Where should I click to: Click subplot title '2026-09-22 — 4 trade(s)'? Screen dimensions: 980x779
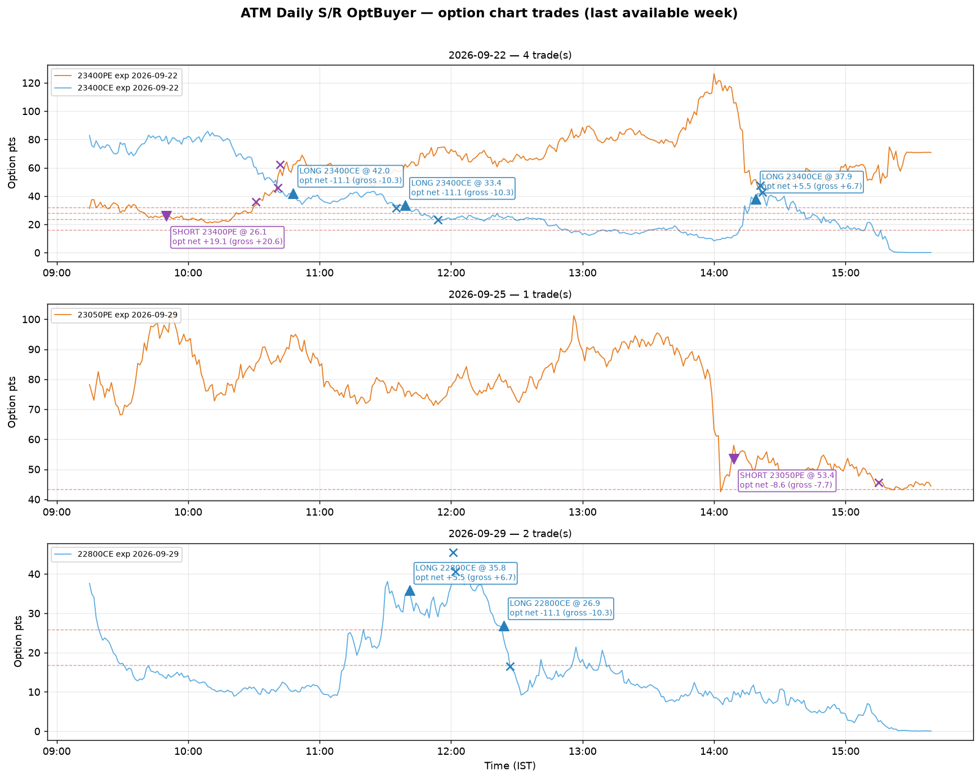[510, 55]
